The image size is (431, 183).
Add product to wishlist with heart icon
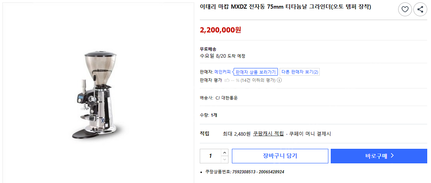(x=405, y=9)
